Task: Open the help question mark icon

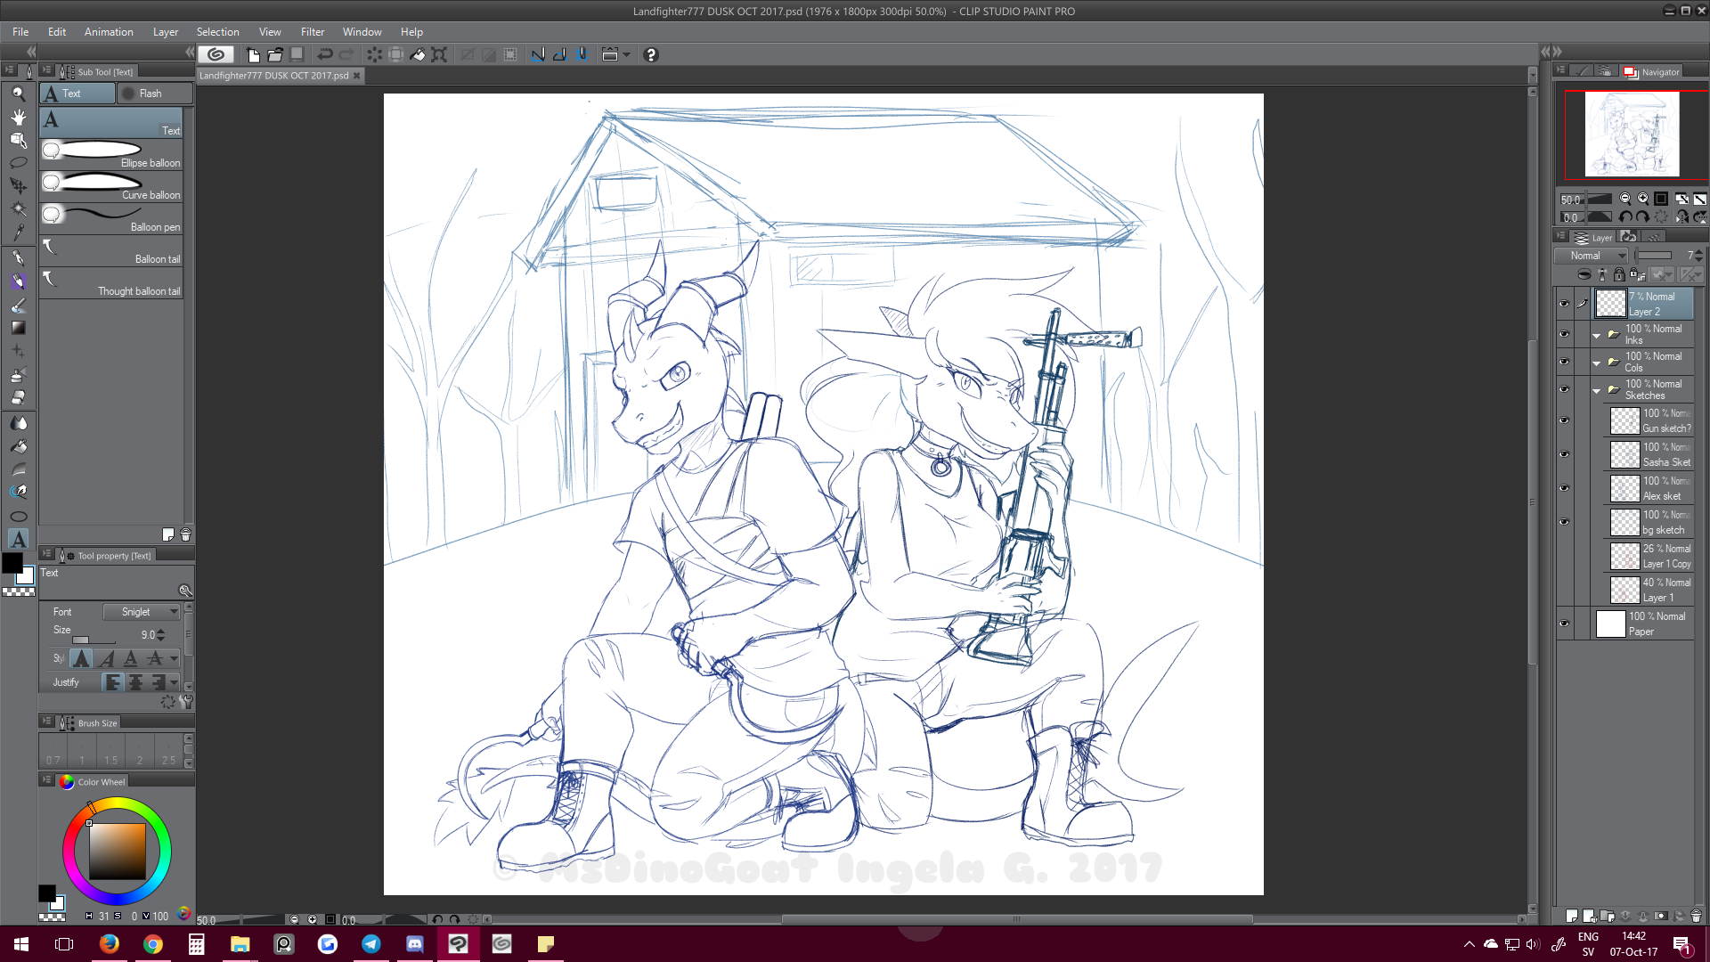Action: 651,55
